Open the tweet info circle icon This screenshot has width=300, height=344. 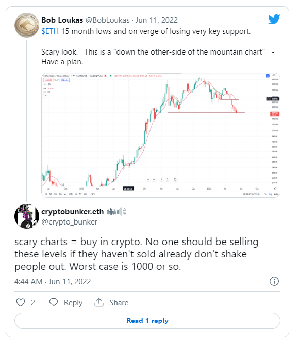coord(274,281)
